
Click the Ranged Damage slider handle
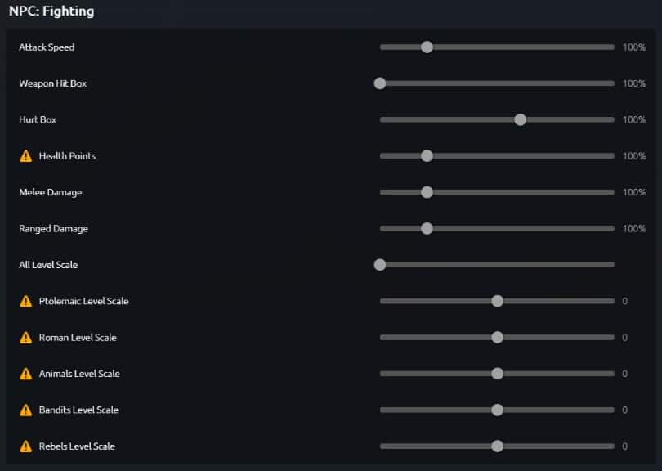pos(427,228)
